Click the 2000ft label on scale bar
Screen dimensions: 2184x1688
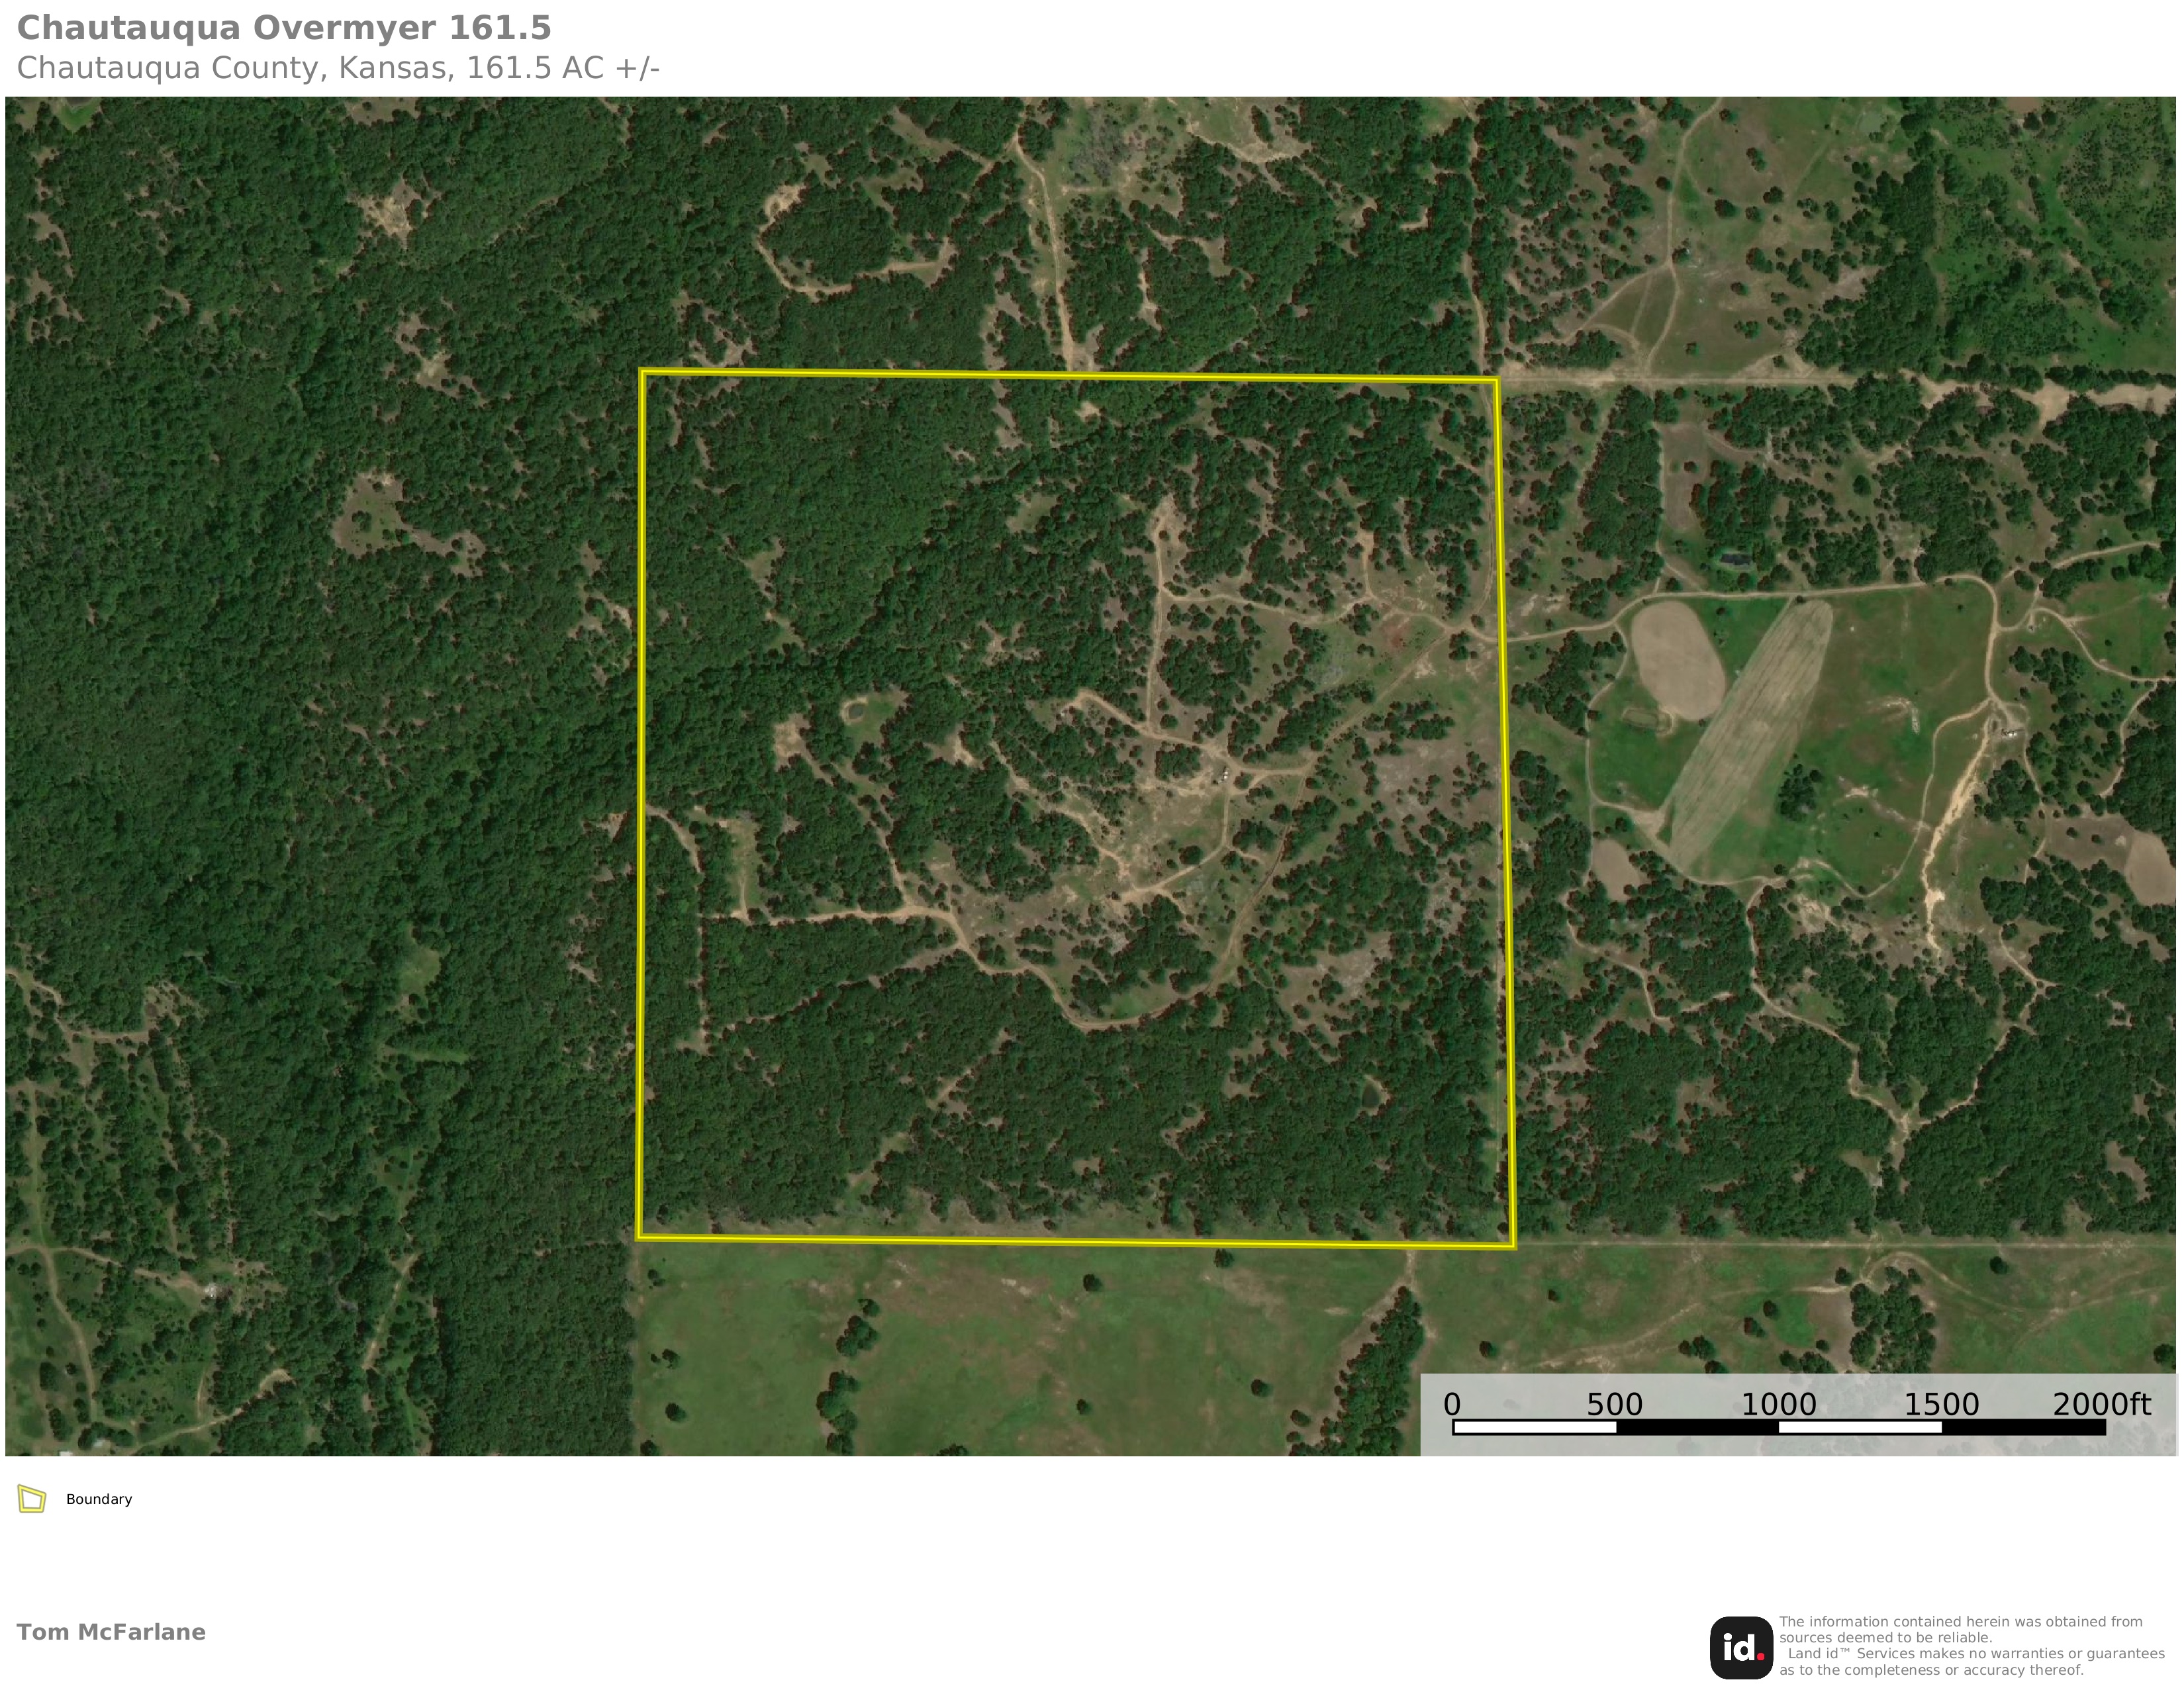click(2101, 1404)
